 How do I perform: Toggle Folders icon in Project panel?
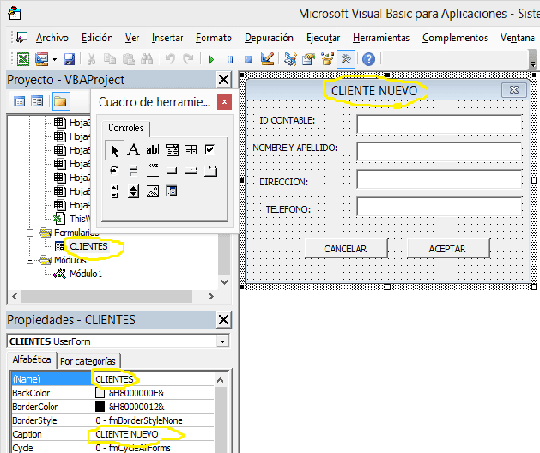click(x=61, y=101)
